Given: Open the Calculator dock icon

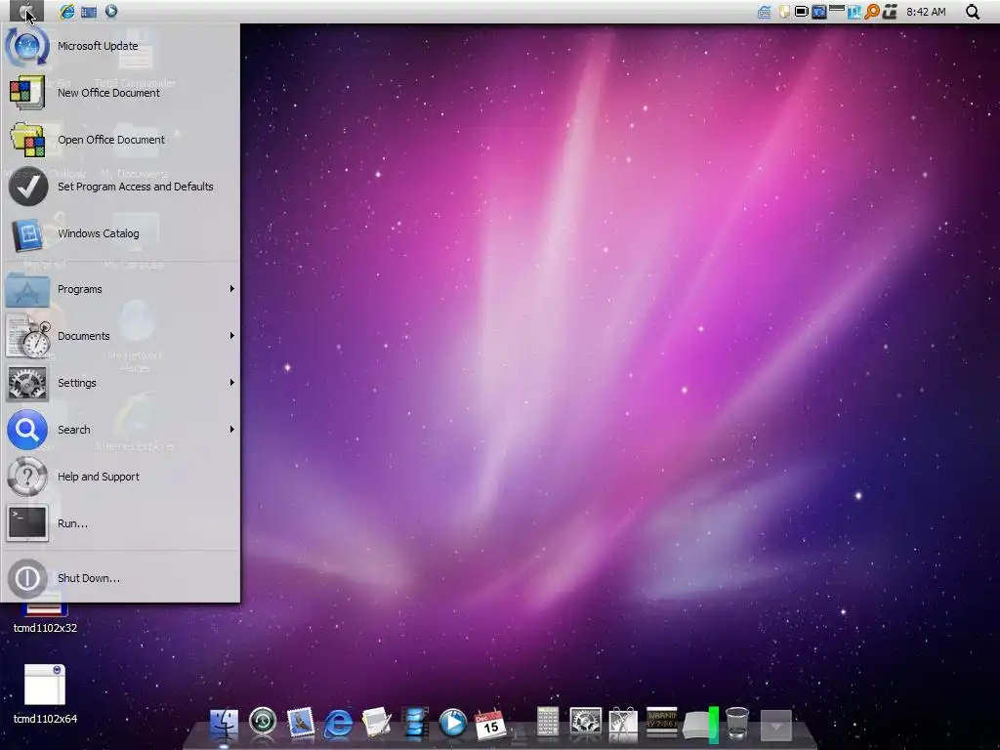Looking at the screenshot, I should click(547, 722).
